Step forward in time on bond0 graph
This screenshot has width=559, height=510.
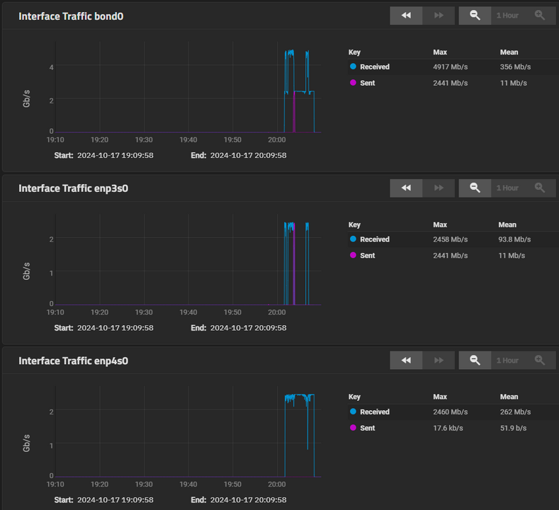[439, 16]
